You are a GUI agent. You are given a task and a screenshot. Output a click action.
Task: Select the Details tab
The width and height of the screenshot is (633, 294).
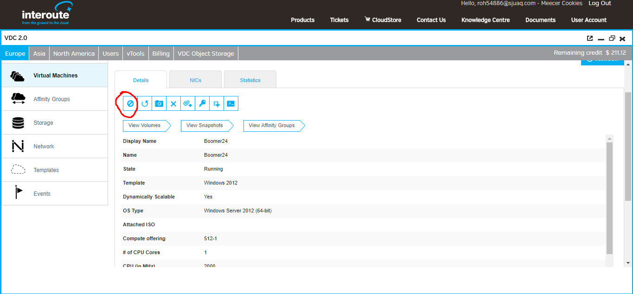click(141, 80)
